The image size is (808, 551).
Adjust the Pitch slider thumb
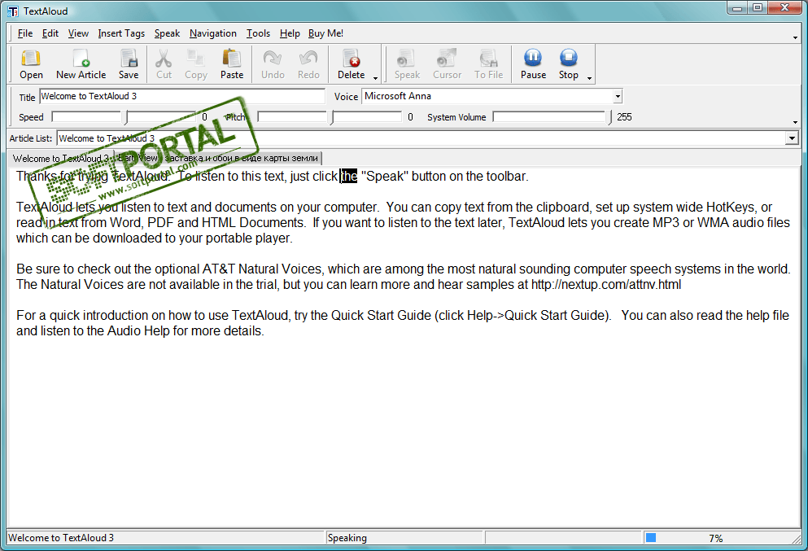click(x=332, y=117)
